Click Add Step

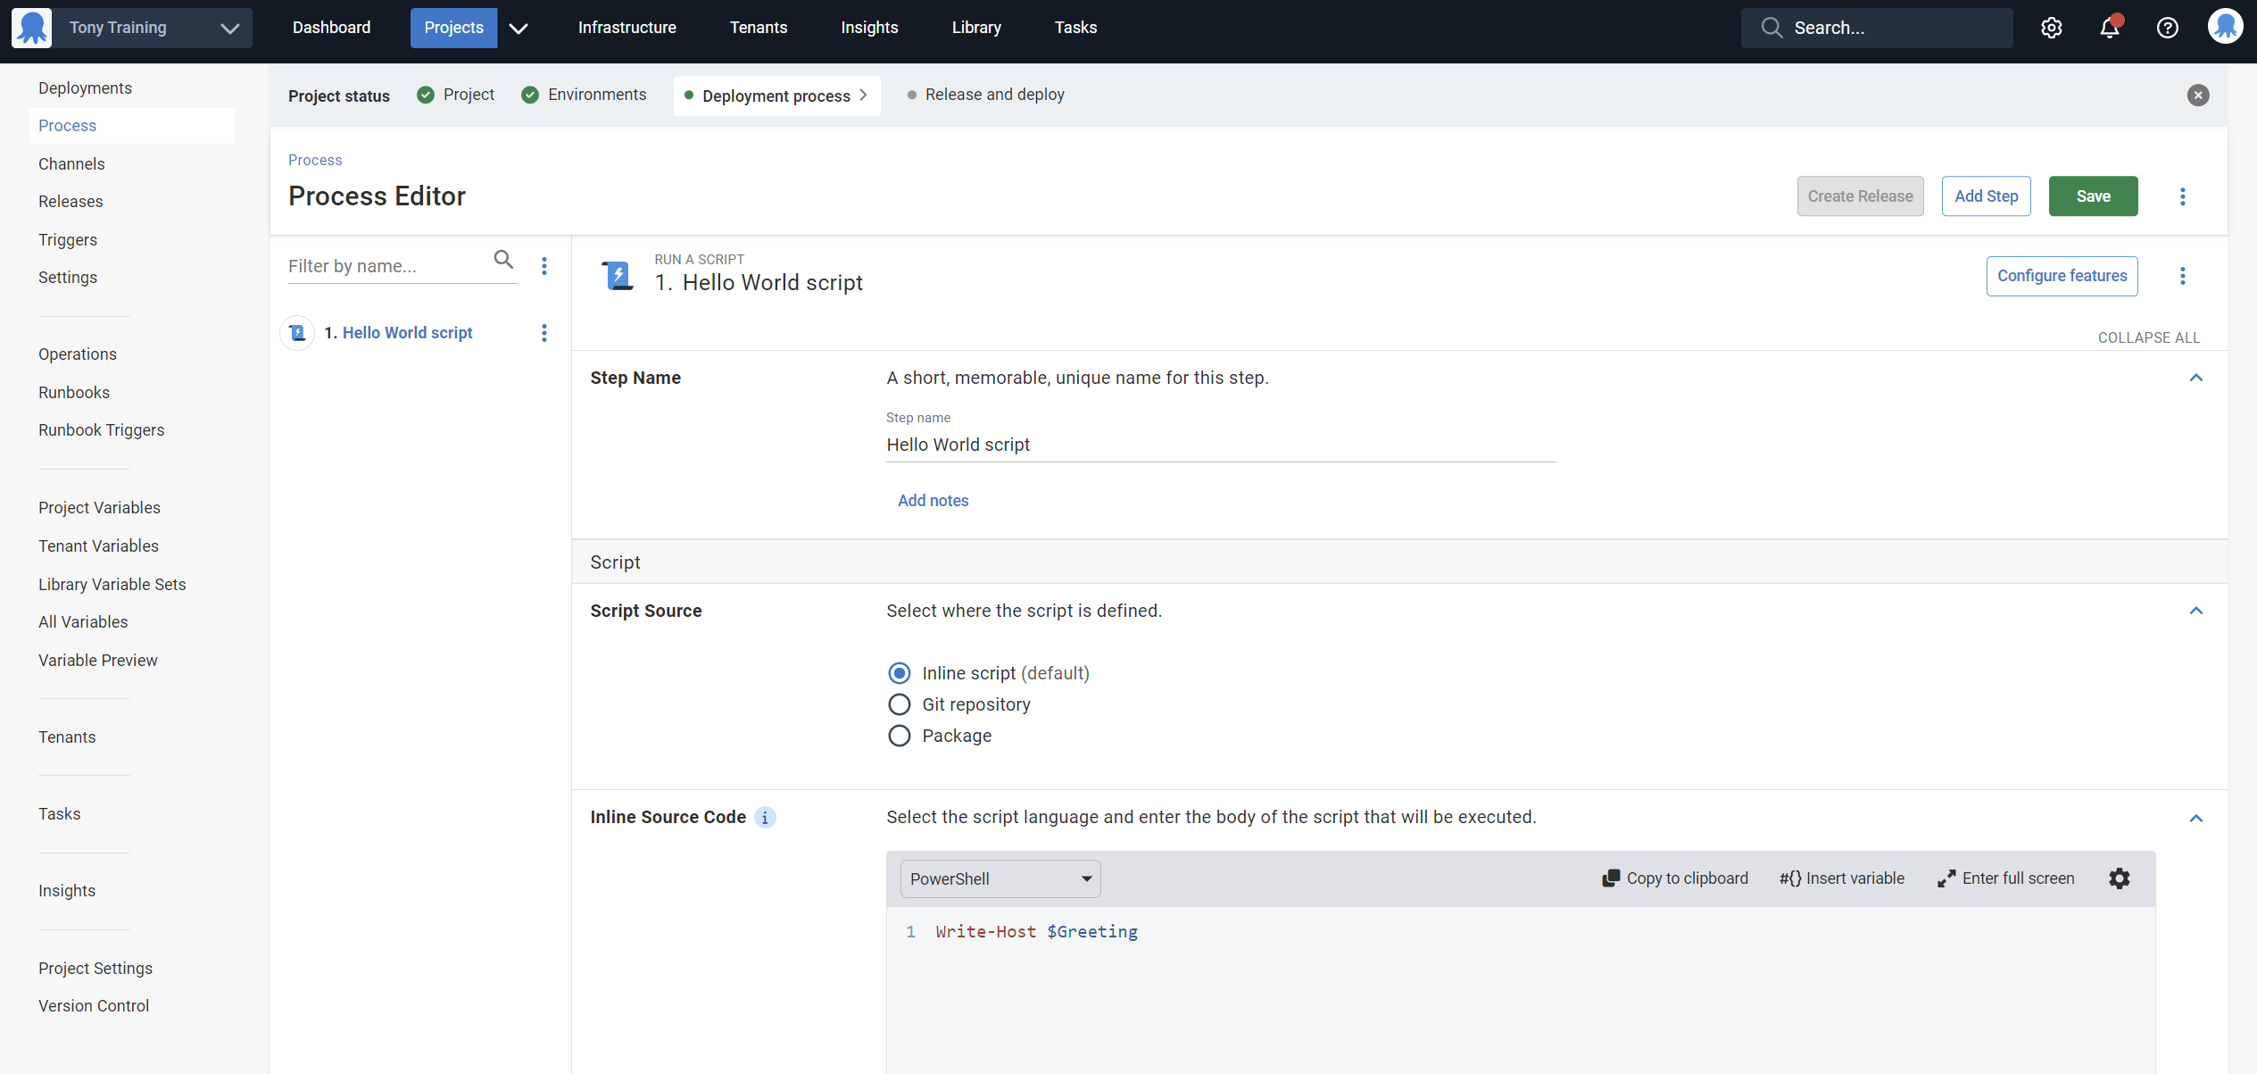tap(1986, 196)
